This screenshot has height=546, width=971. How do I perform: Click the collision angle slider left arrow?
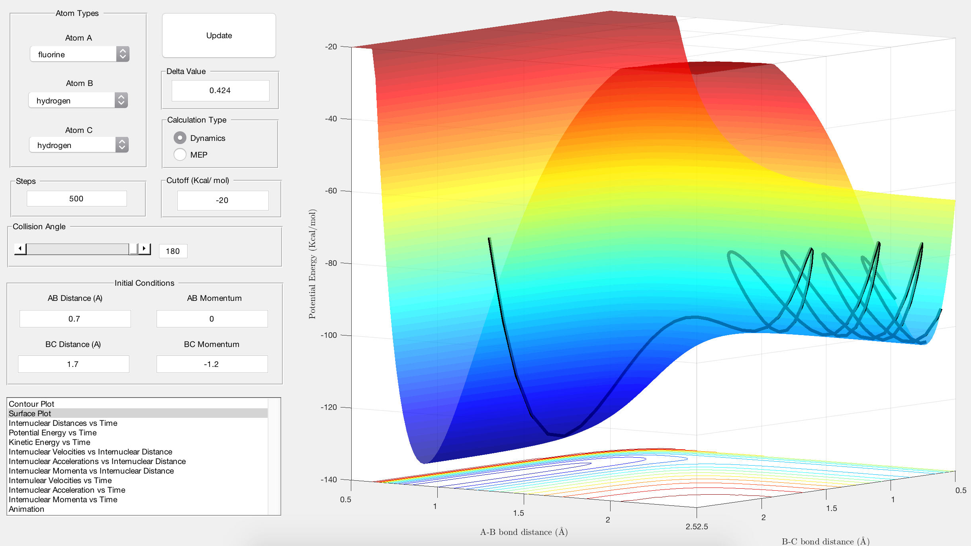(x=20, y=249)
